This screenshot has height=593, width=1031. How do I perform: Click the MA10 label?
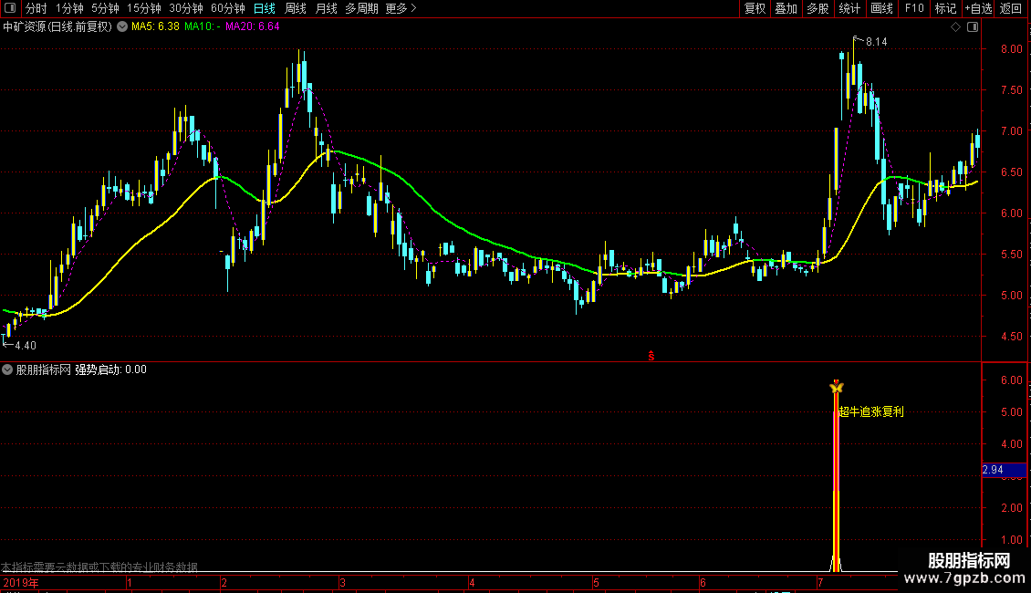(203, 27)
